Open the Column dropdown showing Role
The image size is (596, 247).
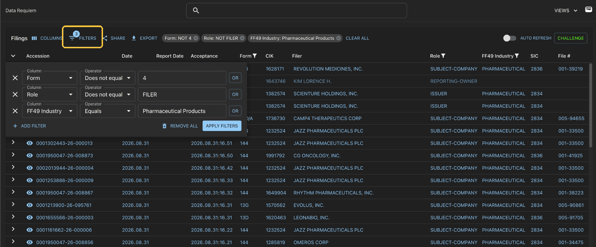point(50,95)
